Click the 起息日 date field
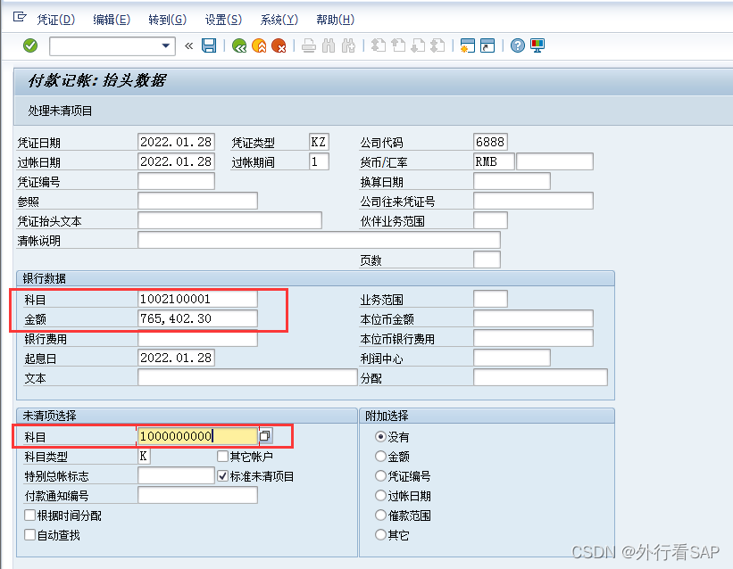 pos(176,358)
